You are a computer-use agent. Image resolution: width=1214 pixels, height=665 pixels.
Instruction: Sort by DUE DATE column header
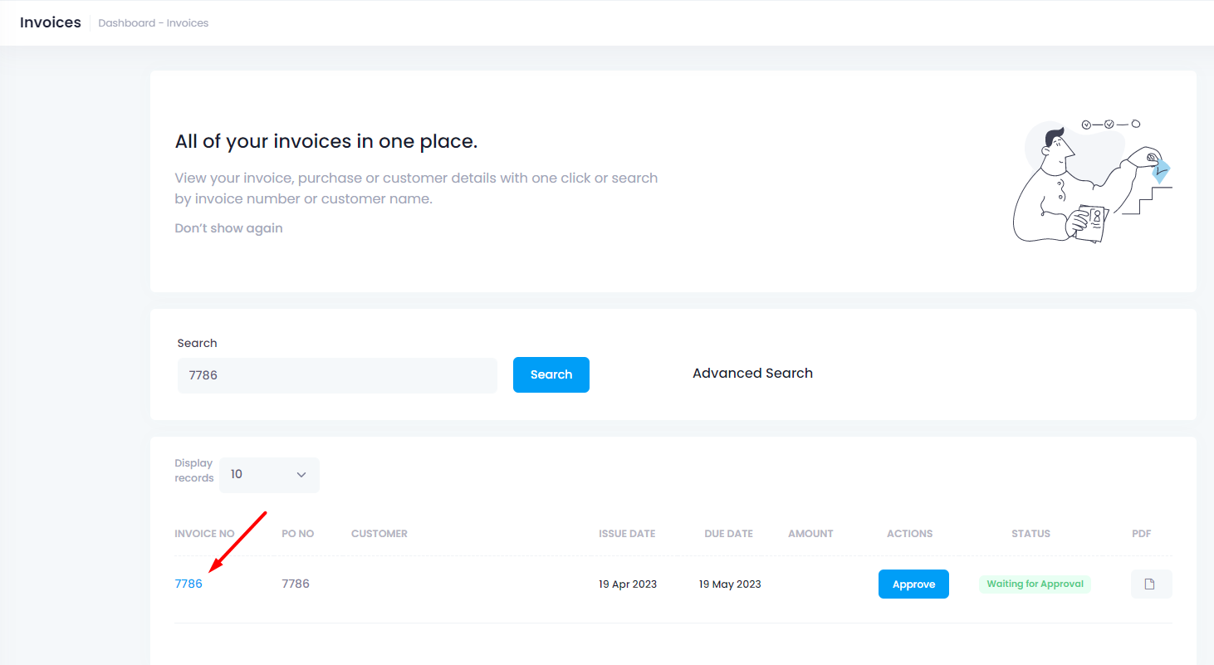[728, 534]
